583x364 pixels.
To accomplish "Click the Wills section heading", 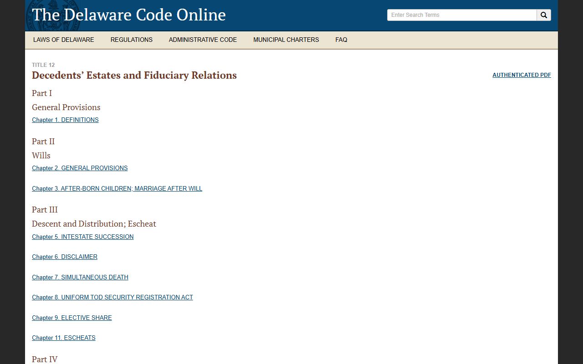I will pos(41,156).
